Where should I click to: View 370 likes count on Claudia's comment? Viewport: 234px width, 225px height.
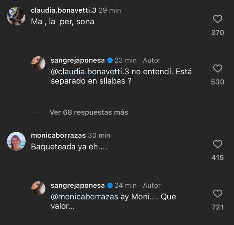(x=218, y=33)
